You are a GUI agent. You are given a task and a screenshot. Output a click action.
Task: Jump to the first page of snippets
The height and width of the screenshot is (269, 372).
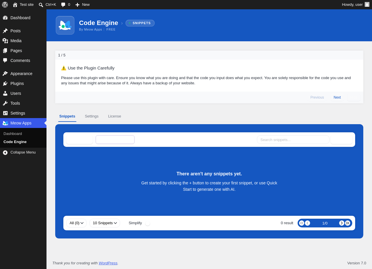click(302, 223)
